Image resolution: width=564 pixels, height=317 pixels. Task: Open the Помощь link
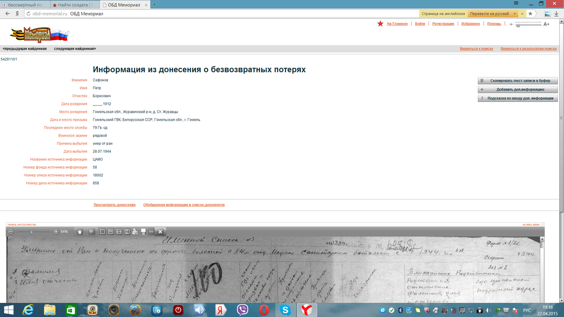click(494, 23)
